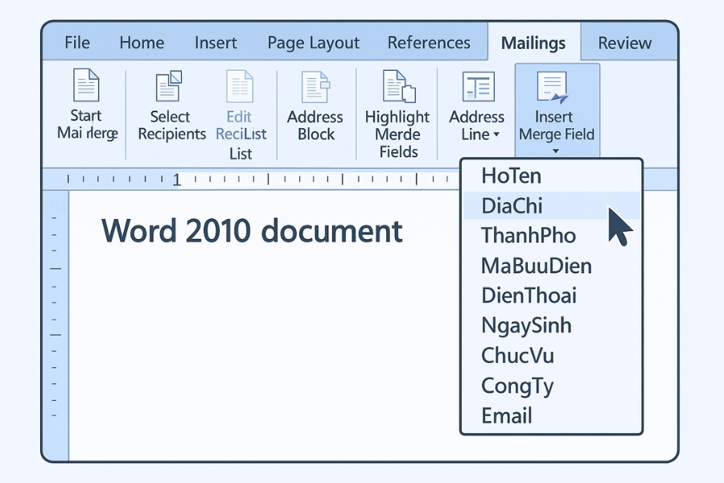Select the References tab
Image resolution: width=724 pixels, height=483 pixels.
pyautogui.click(x=429, y=43)
